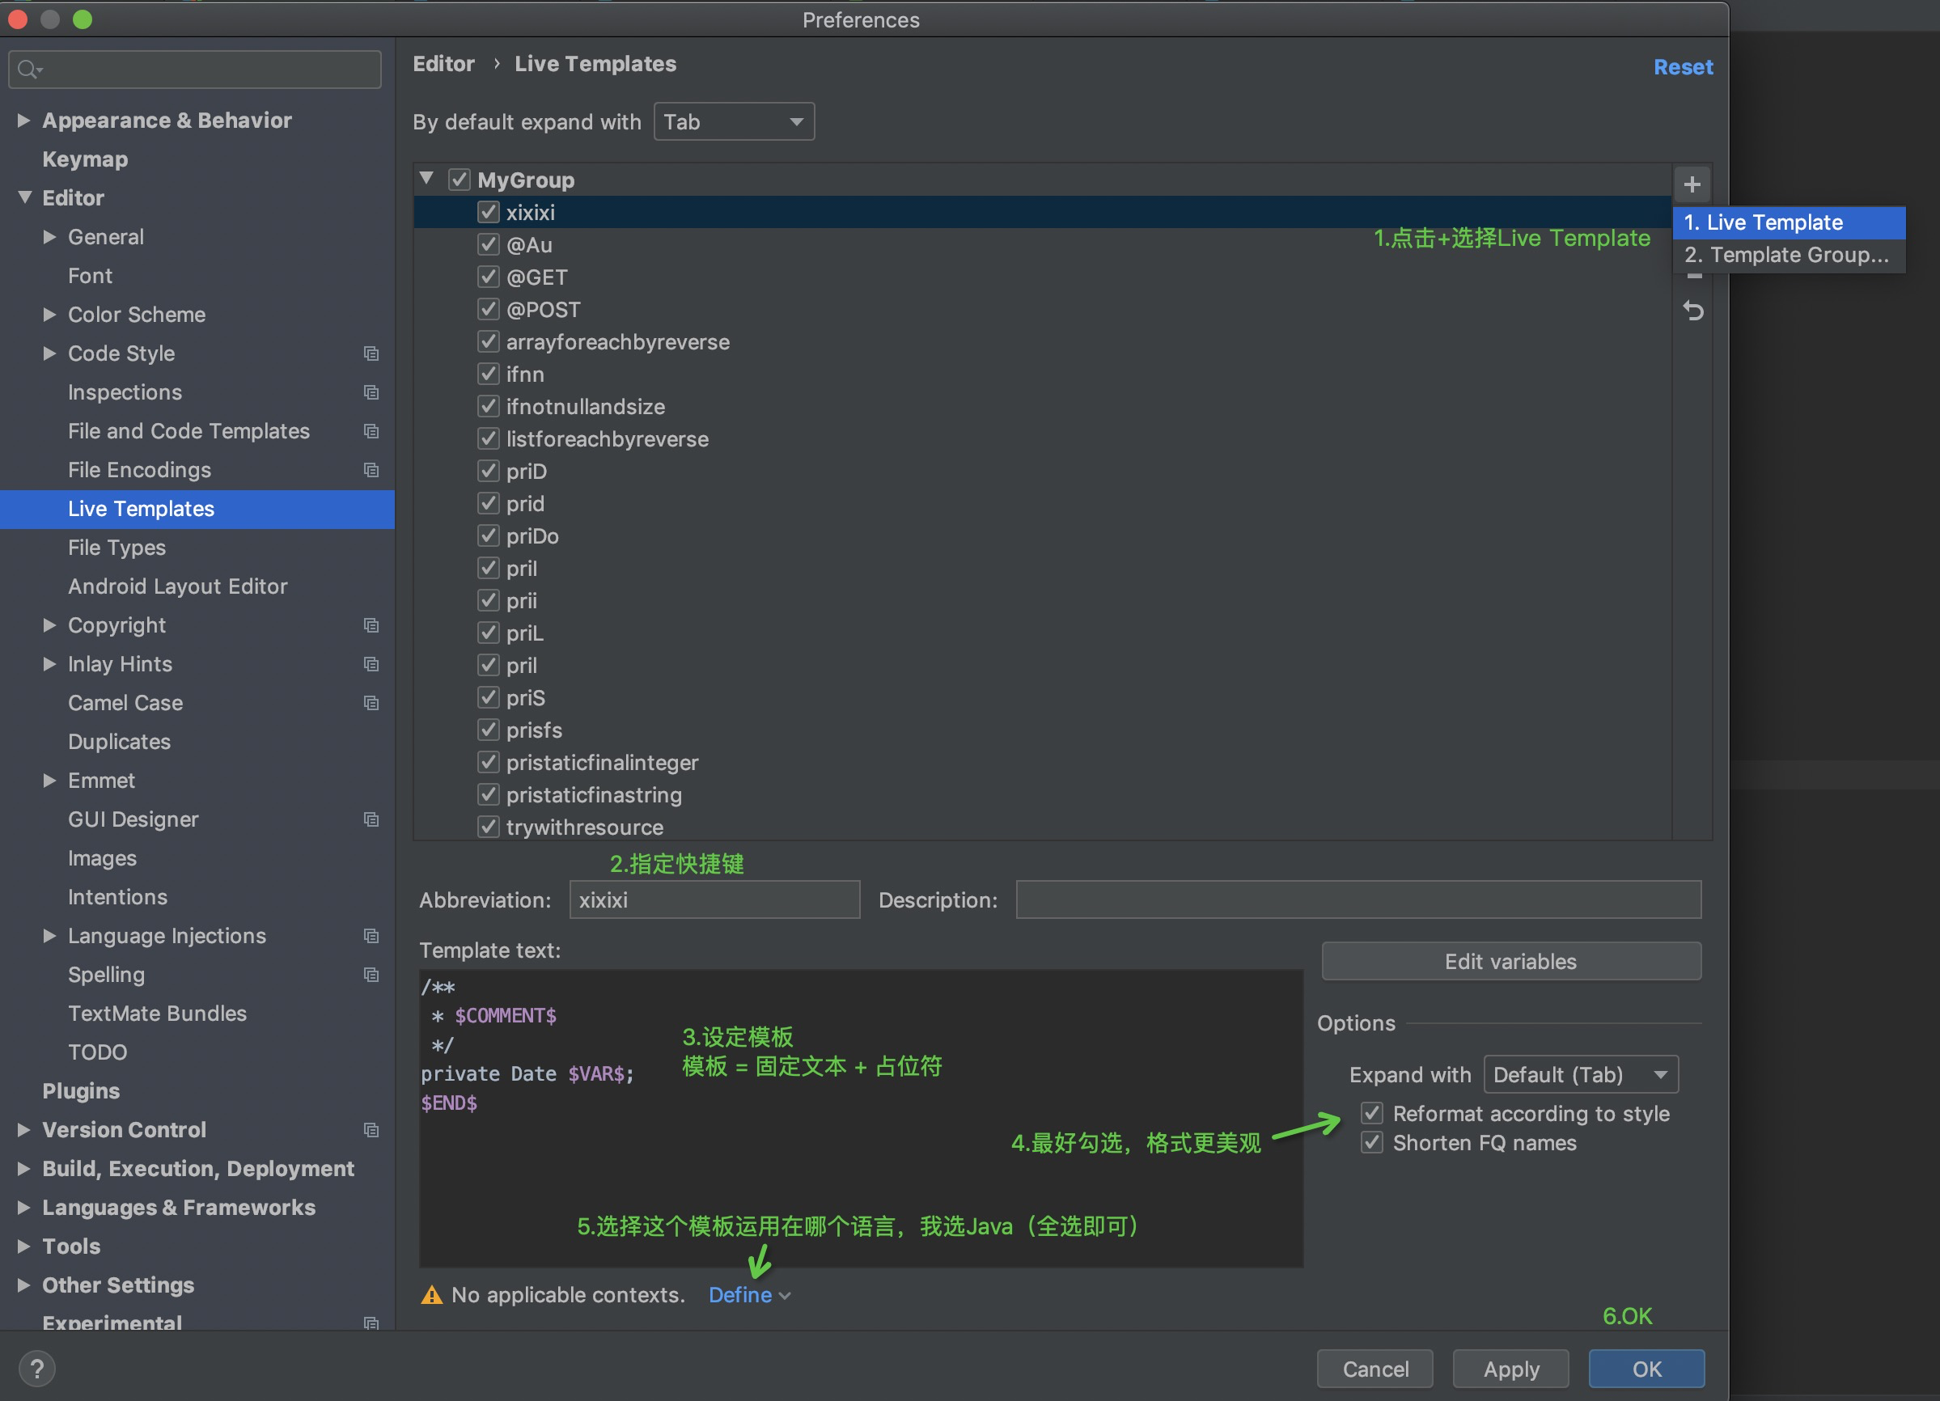Click project-level icon beside Version Control
Screen dimensions: 1940x1401
pos(371,1130)
